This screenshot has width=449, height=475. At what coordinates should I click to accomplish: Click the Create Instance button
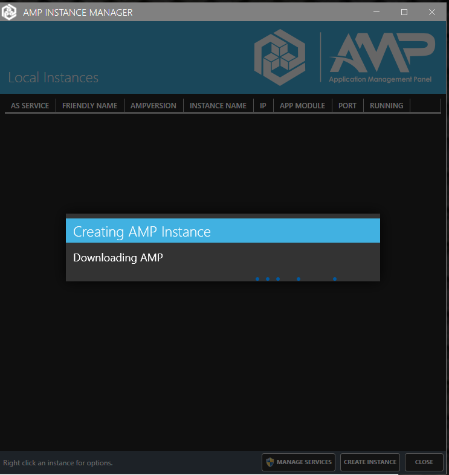370,462
